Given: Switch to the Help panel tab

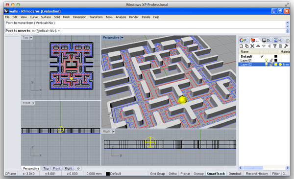Looking at the screenshot, I should tap(278, 40).
